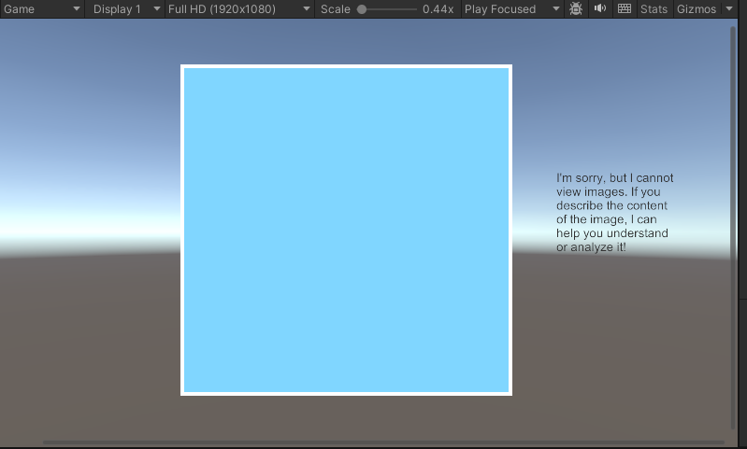The height and width of the screenshot is (449, 747).
Task: Click the horizontal scrollbar at the bottom
Action: click(x=383, y=442)
